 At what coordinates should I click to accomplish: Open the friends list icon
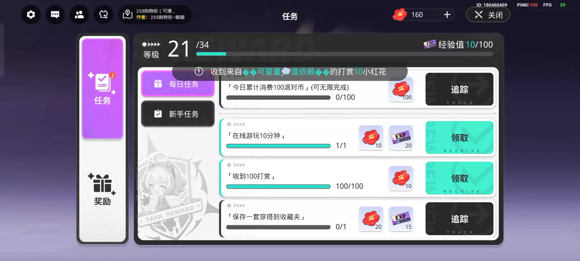79,14
